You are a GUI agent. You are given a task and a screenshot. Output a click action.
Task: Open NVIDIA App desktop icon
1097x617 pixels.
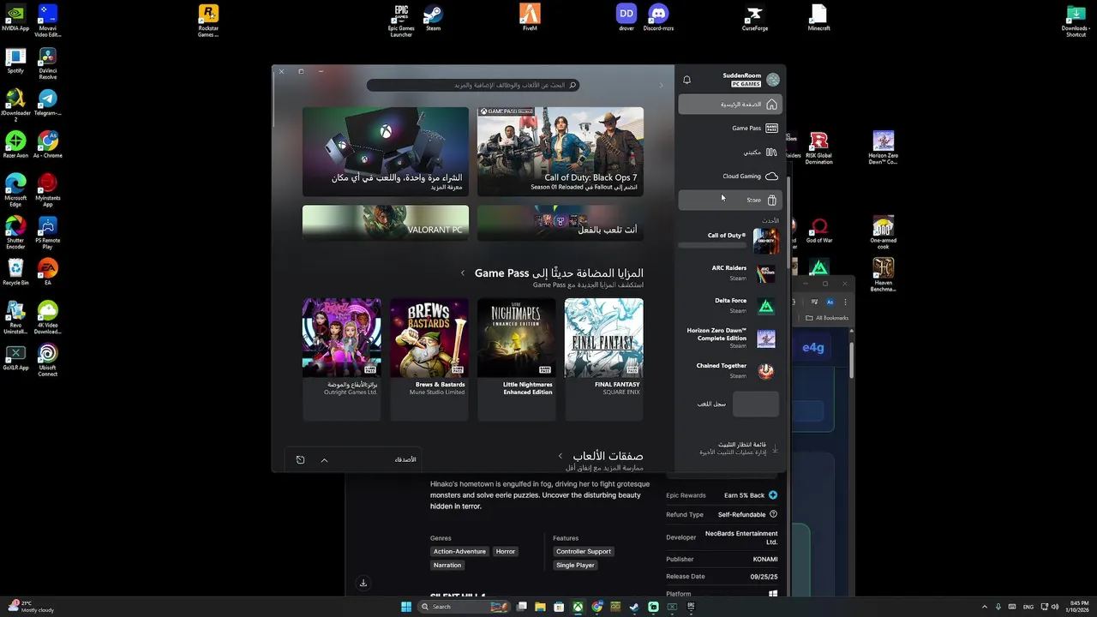point(15,18)
